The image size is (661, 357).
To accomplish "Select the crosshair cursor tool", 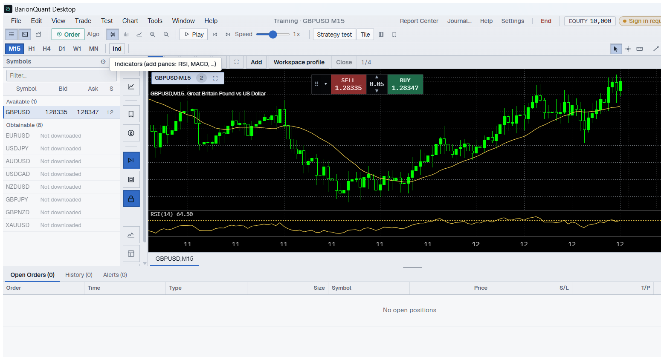I will point(628,49).
